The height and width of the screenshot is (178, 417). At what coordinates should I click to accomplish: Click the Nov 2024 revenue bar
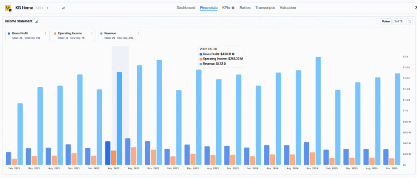pyautogui.click(x=318, y=110)
